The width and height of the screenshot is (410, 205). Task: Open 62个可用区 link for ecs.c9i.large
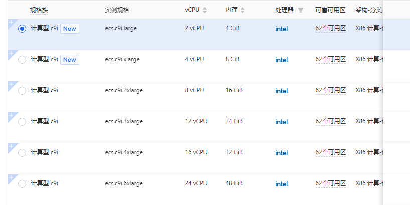pyautogui.click(x=330, y=29)
